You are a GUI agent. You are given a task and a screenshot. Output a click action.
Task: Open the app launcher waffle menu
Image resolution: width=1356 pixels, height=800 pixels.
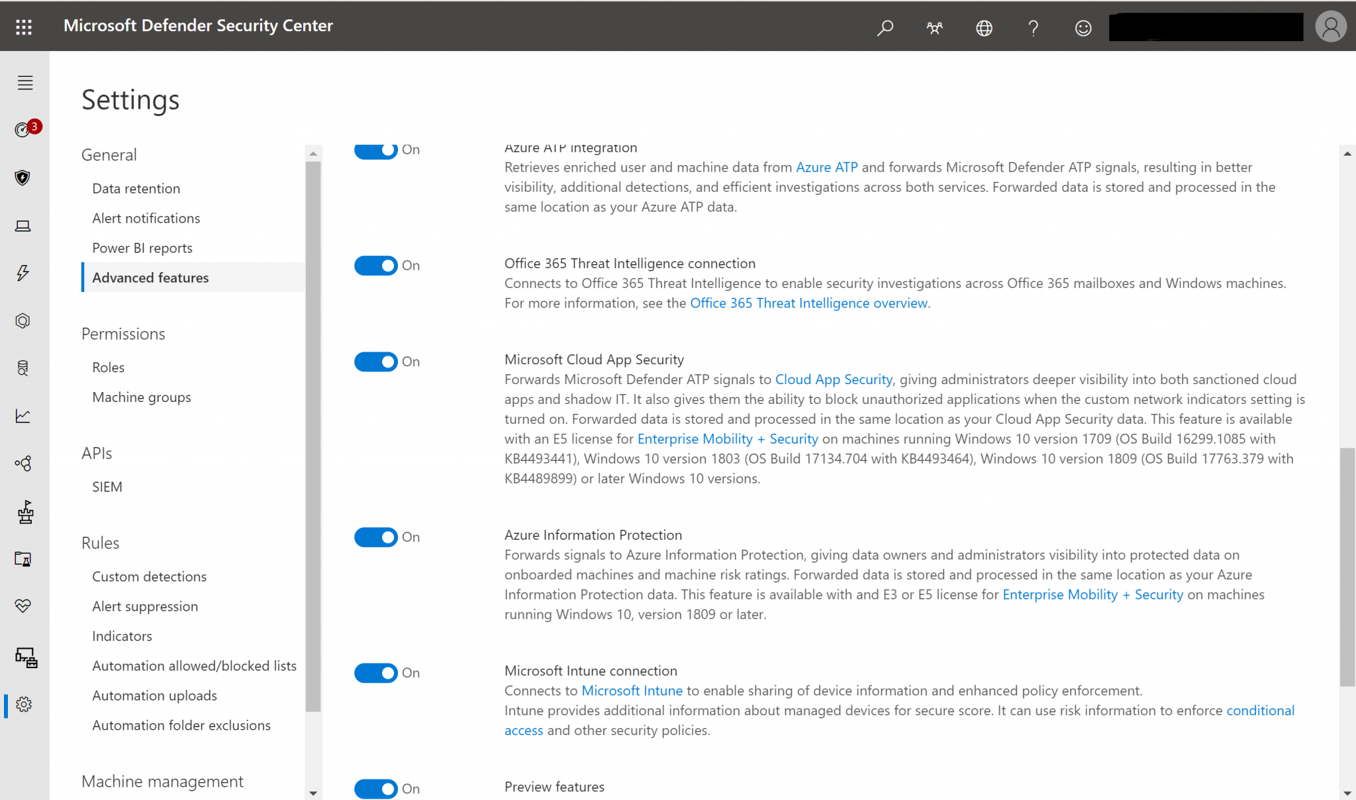24,26
